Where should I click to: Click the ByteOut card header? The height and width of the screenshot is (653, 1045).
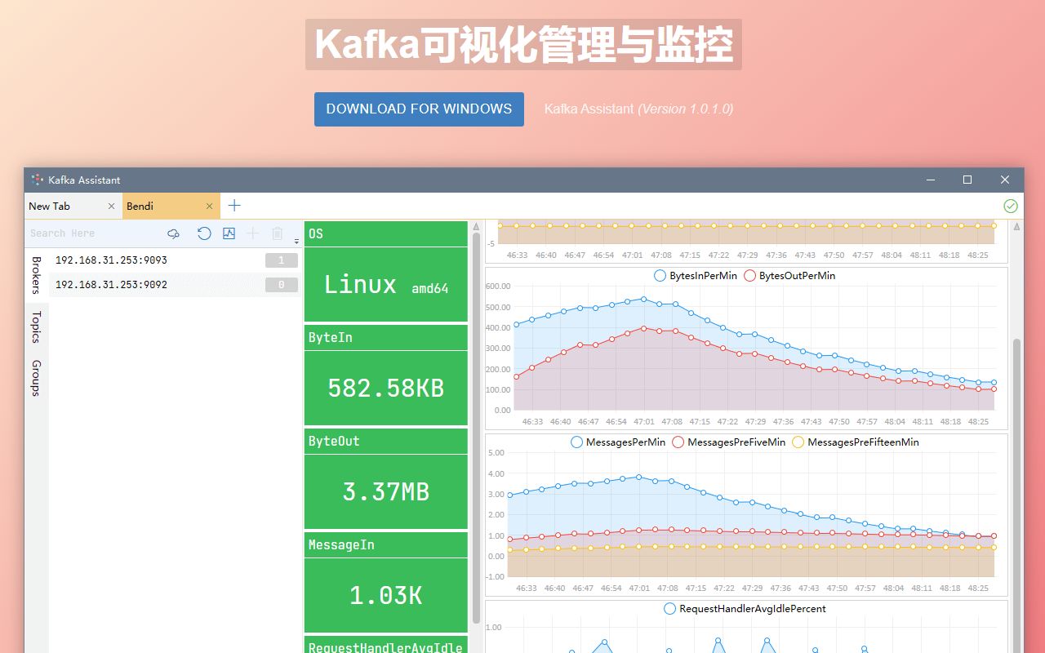coord(386,441)
